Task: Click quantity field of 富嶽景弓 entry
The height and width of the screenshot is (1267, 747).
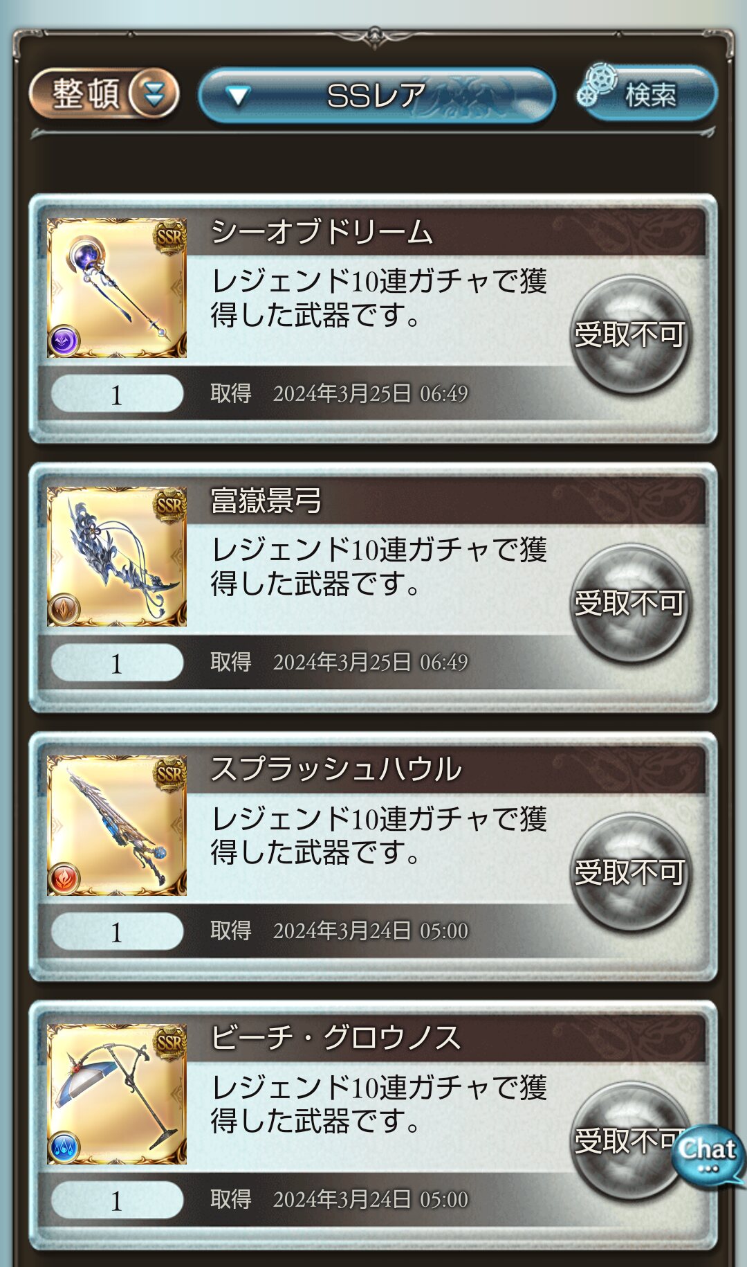Action: 117,663
